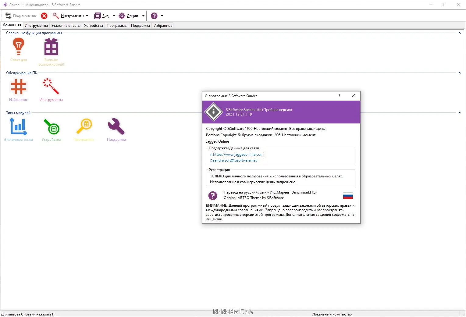Open the dropdown arrow next to Опции
This screenshot has width=466, height=317.
(143, 16)
